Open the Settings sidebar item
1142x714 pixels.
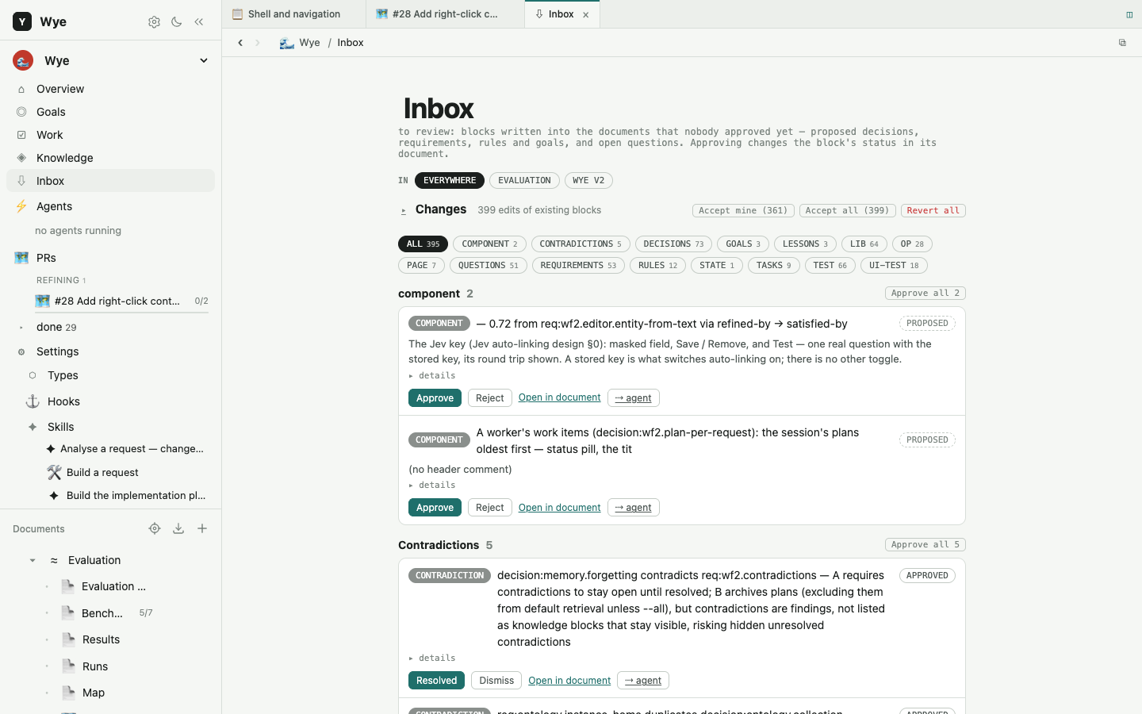[58, 351]
